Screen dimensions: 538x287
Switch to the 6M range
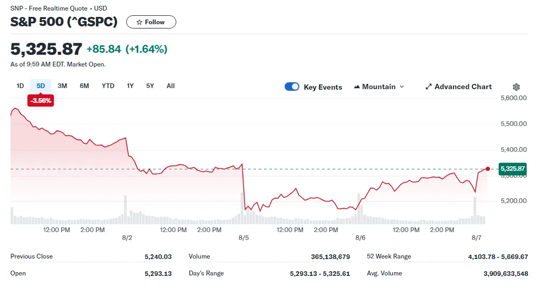click(x=84, y=85)
